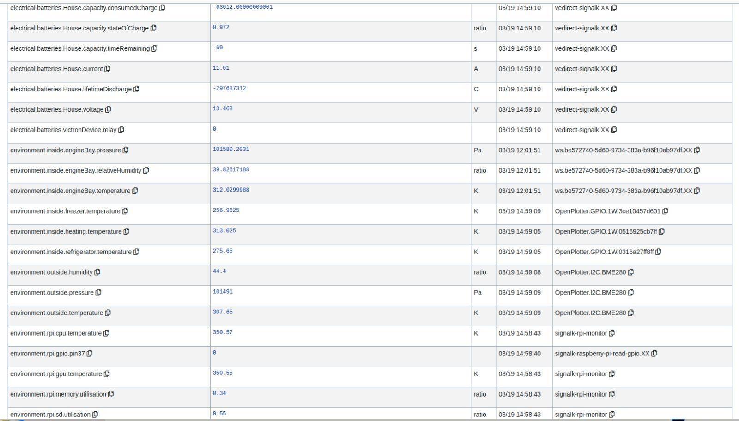The image size is (739, 421).
Task: Copy the BME280 source for outside.pressure
Action: click(x=631, y=292)
